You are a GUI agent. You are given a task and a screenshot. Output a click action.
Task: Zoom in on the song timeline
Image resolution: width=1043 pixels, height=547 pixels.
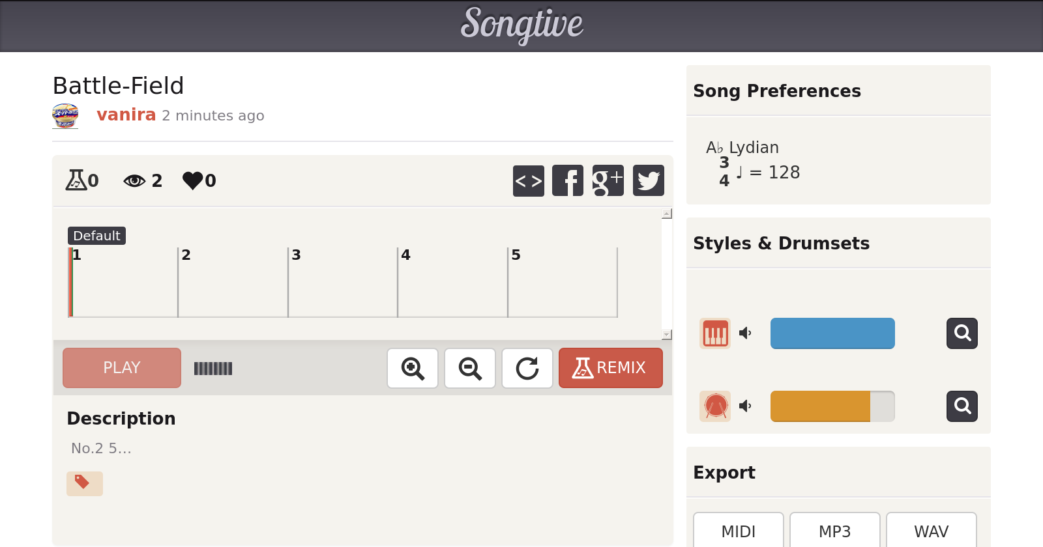(x=413, y=368)
